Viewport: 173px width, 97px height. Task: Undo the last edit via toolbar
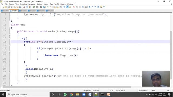click(34, 7)
